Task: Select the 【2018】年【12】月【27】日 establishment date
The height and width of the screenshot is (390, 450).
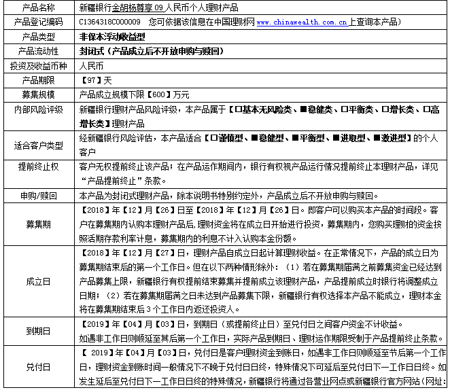Action: (133, 253)
